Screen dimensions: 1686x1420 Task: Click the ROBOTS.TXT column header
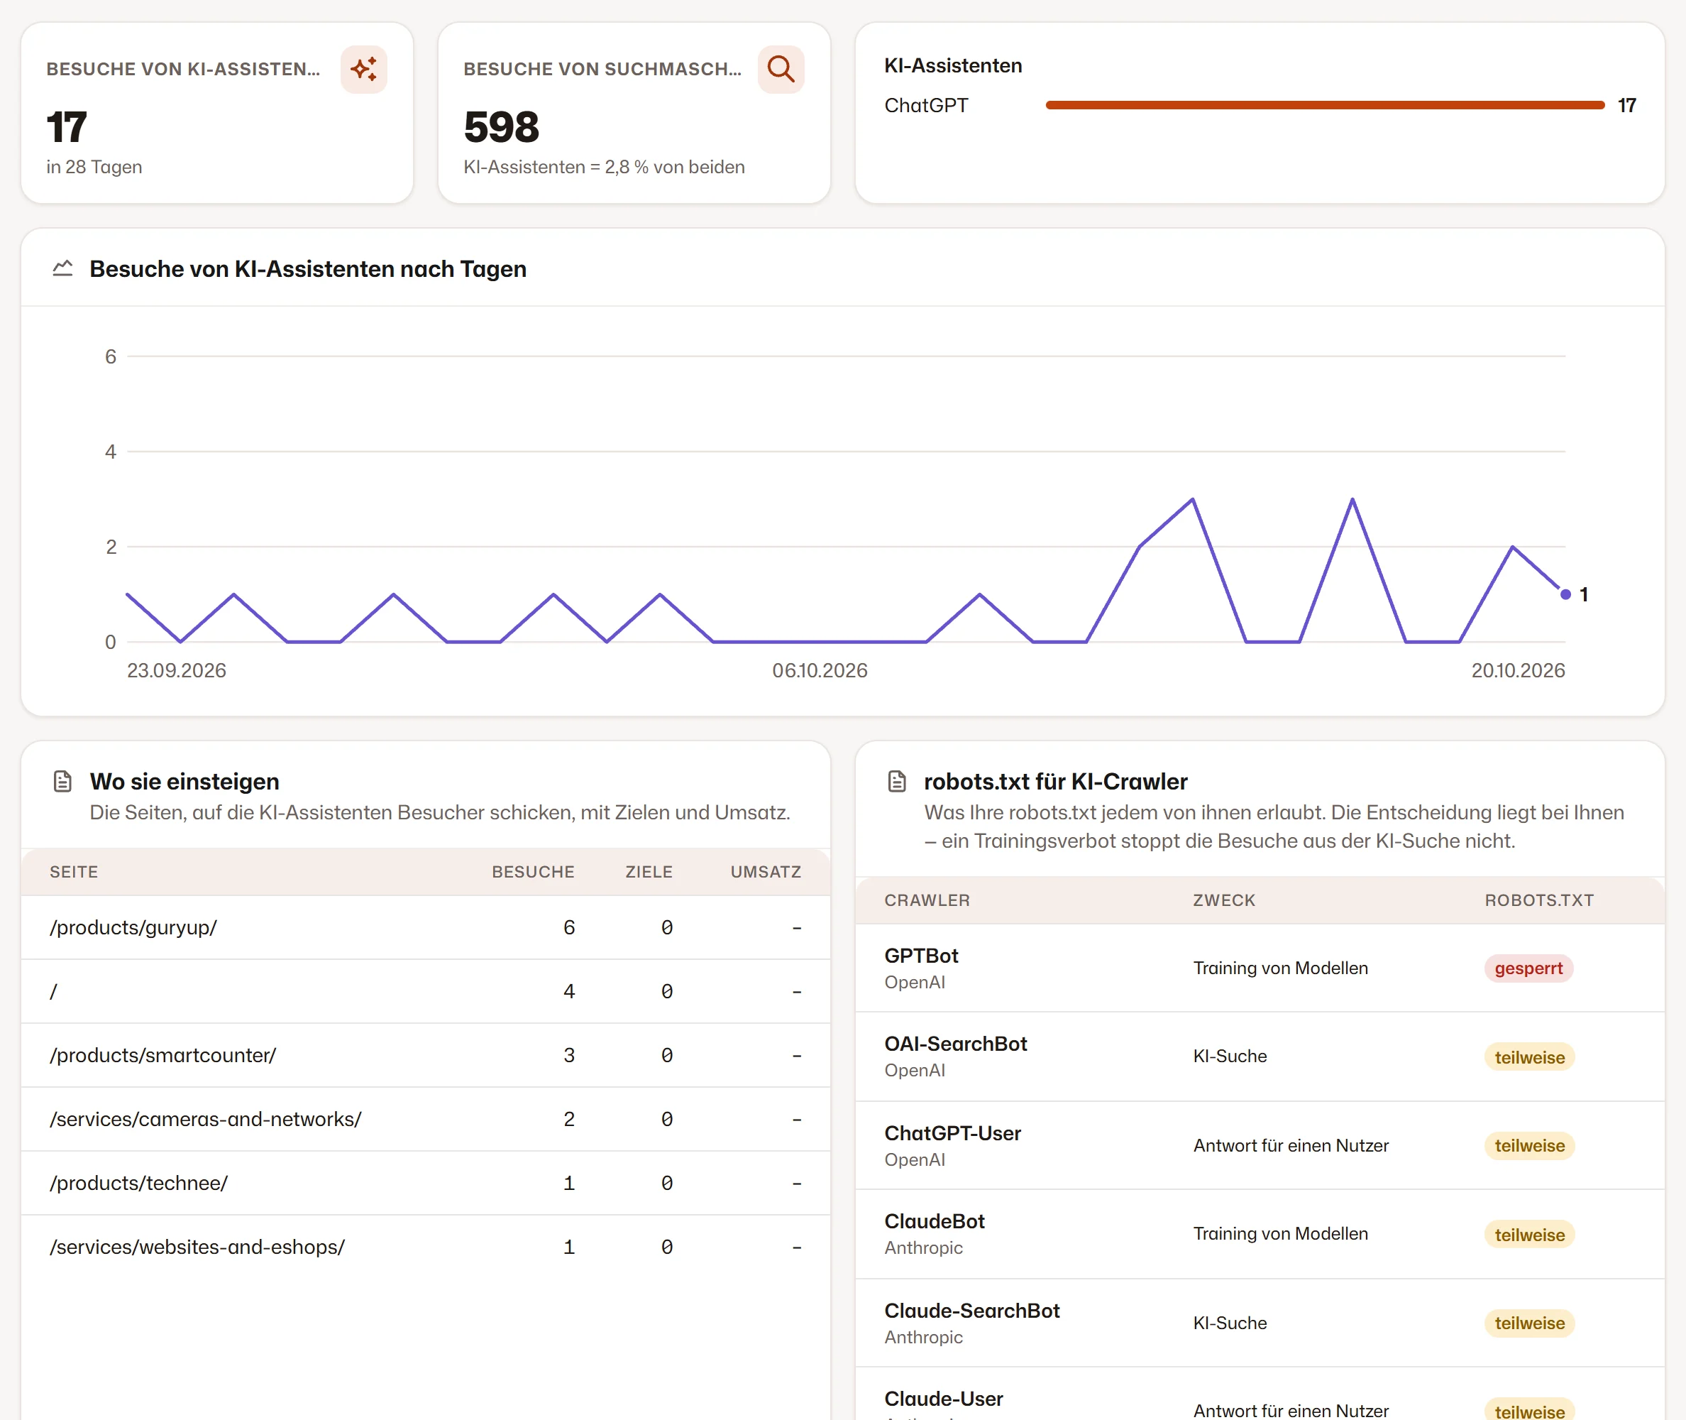pyautogui.click(x=1539, y=900)
